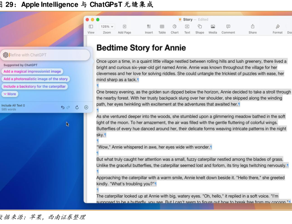This screenshot has width=292, height=224.
Task: Click the circled plus icon in ChatGPT panel
Action: [x=86, y=107]
